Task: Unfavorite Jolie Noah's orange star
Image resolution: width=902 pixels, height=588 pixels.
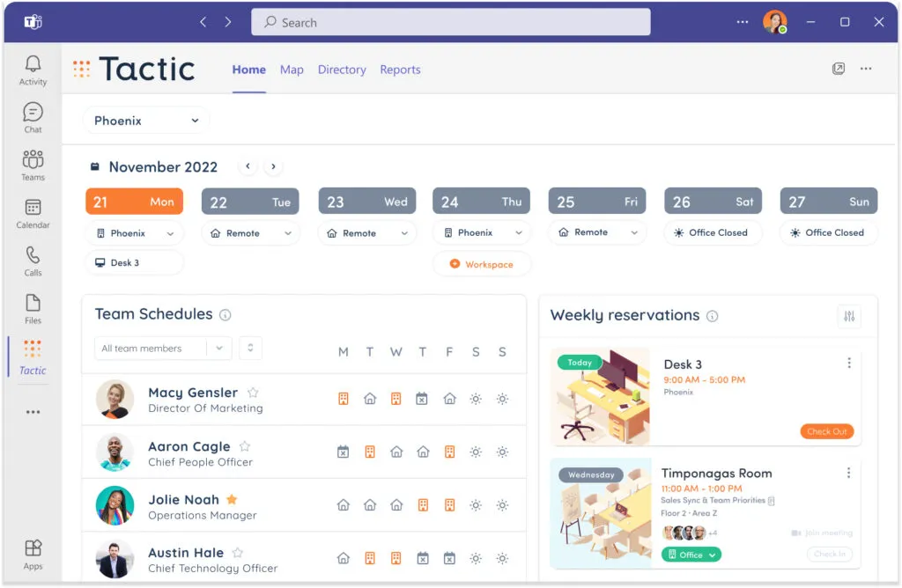Action: coord(232,499)
